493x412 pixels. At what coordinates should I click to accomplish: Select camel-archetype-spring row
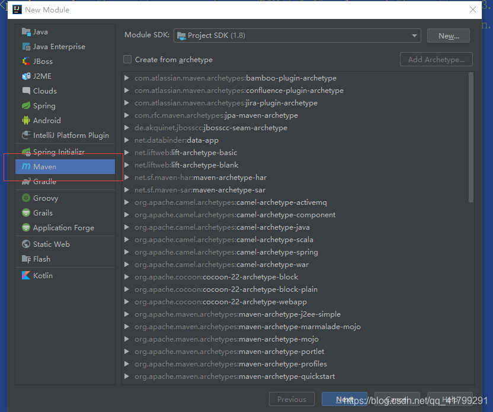point(296,252)
